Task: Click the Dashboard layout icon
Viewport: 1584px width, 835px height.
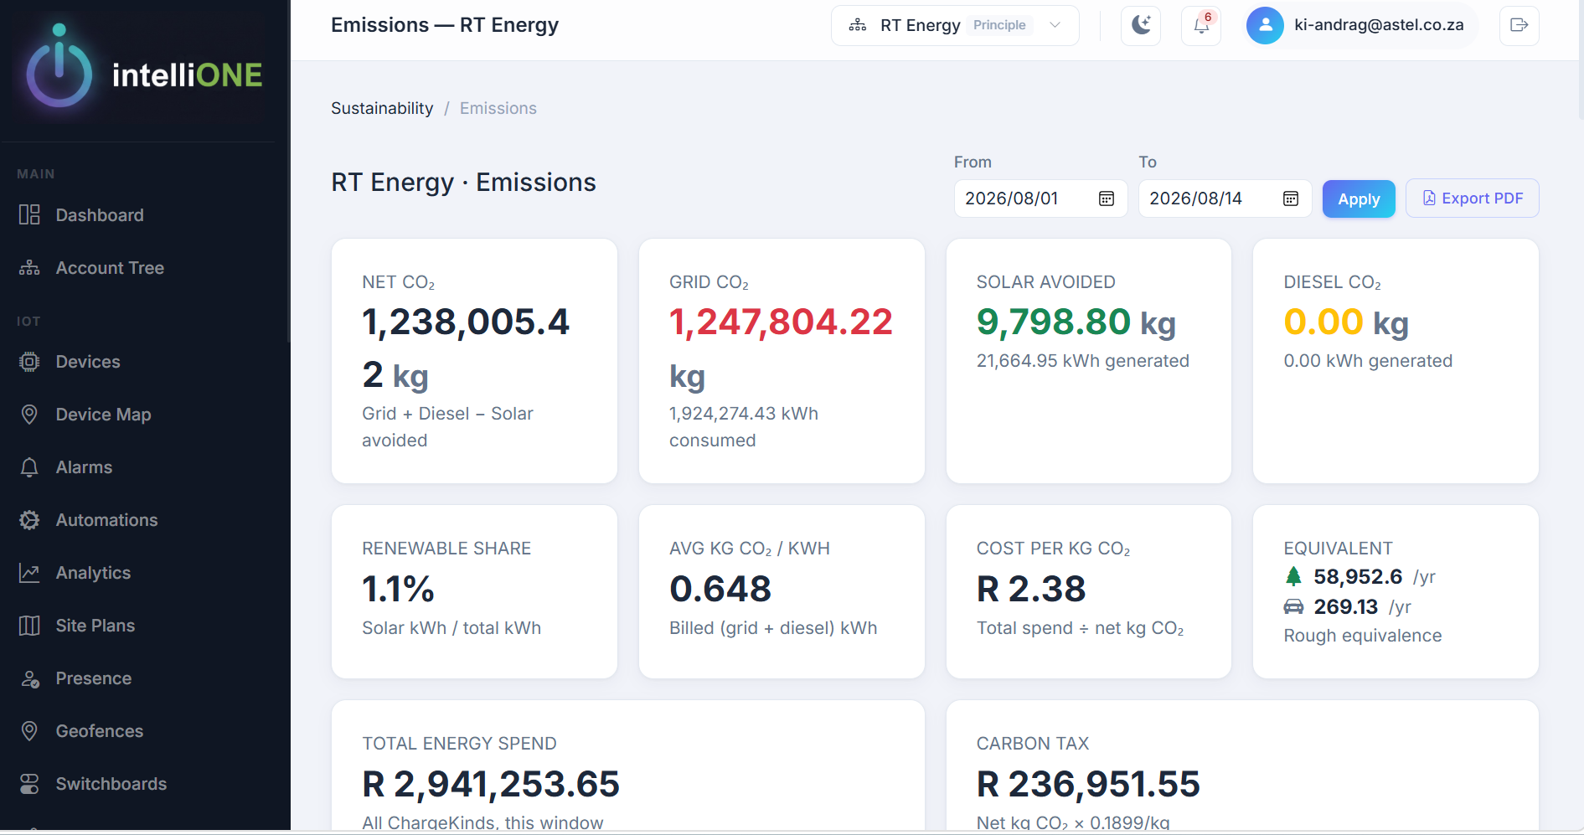Action: tap(29, 215)
